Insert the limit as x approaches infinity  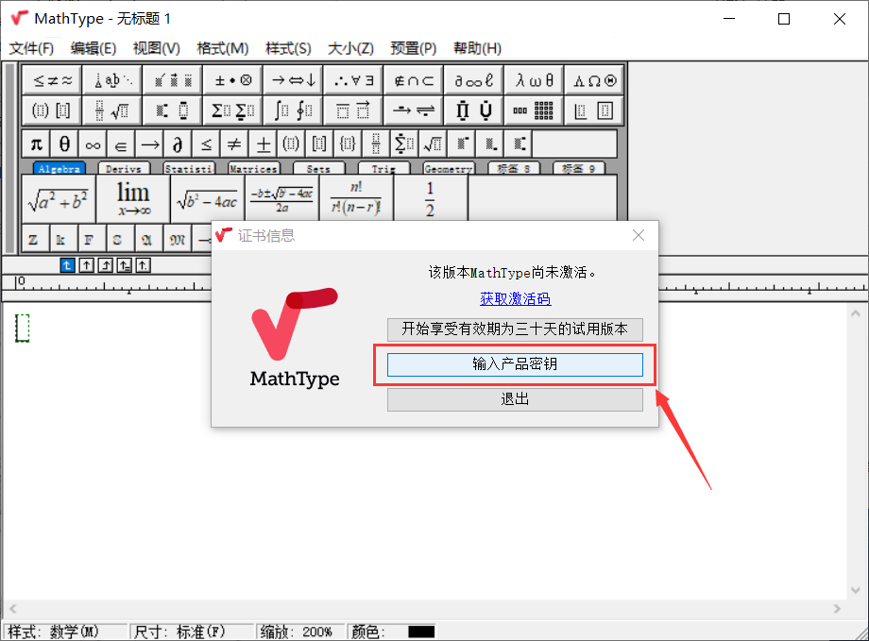pos(133,199)
